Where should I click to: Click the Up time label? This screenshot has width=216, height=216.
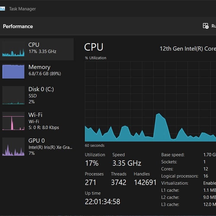(x=93, y=193)
